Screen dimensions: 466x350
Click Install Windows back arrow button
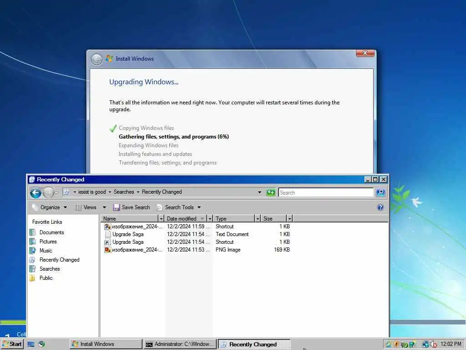(x=96, y=59)
